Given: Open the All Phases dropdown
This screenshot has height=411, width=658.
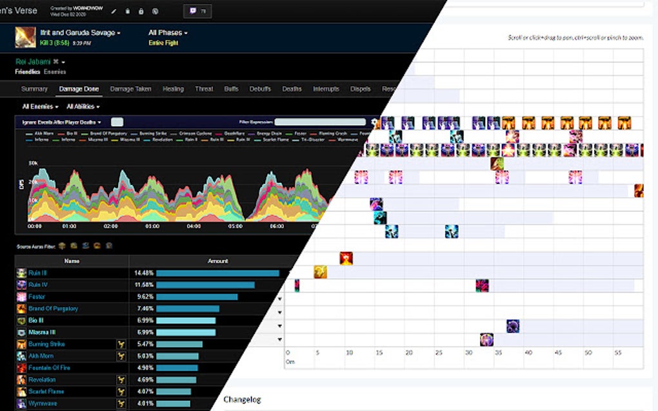Looking at the screenshot, I should click(x=166, y=32).
